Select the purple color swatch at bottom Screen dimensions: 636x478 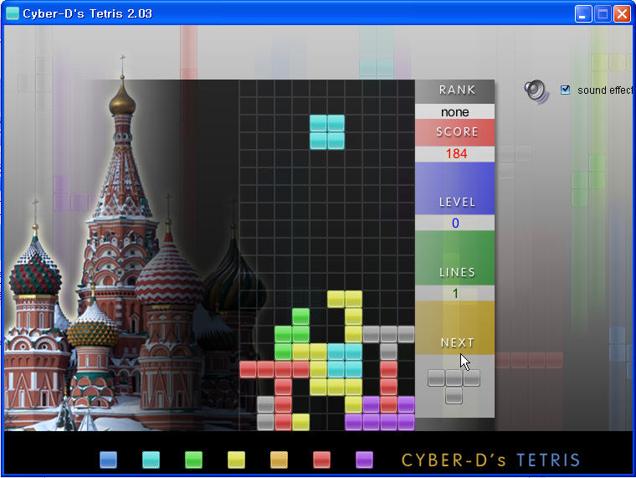point(364,460)
